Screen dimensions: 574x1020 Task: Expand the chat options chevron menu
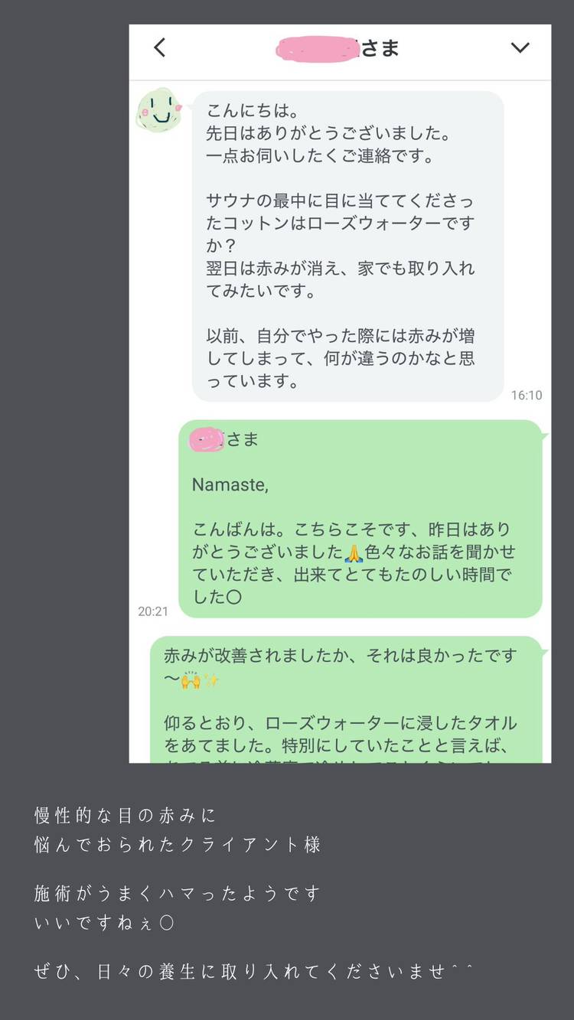[520, 47]
